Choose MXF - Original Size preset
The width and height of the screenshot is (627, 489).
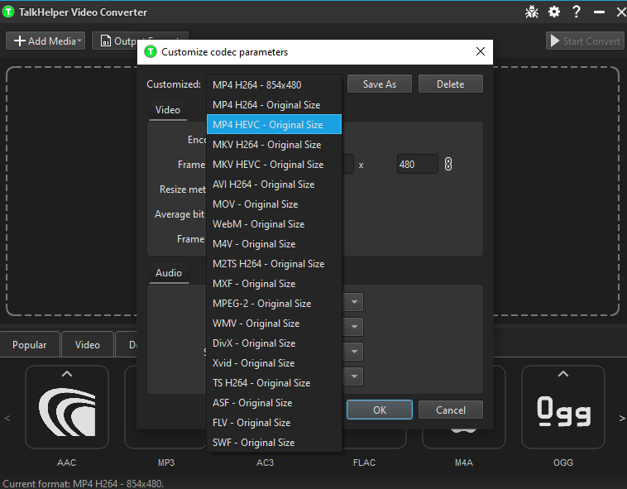[x=274, y=284]
